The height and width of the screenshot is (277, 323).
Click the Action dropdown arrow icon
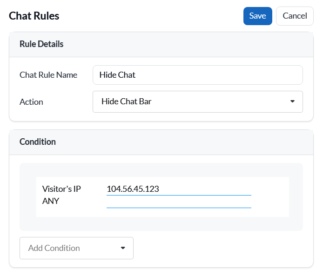[x=292, y=101]
